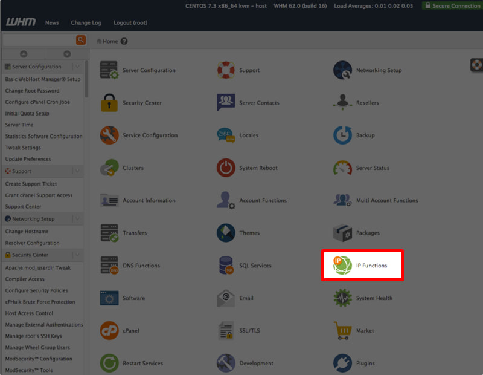This screenshot has width=483, height=375.
Task: Open the Security Center padlock icon
Action: (109, 102)
